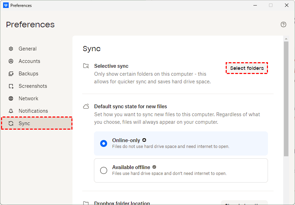The width and height of the screenshot is (295, 205).
Task: Click the help question mark icon
Action: 283,25
